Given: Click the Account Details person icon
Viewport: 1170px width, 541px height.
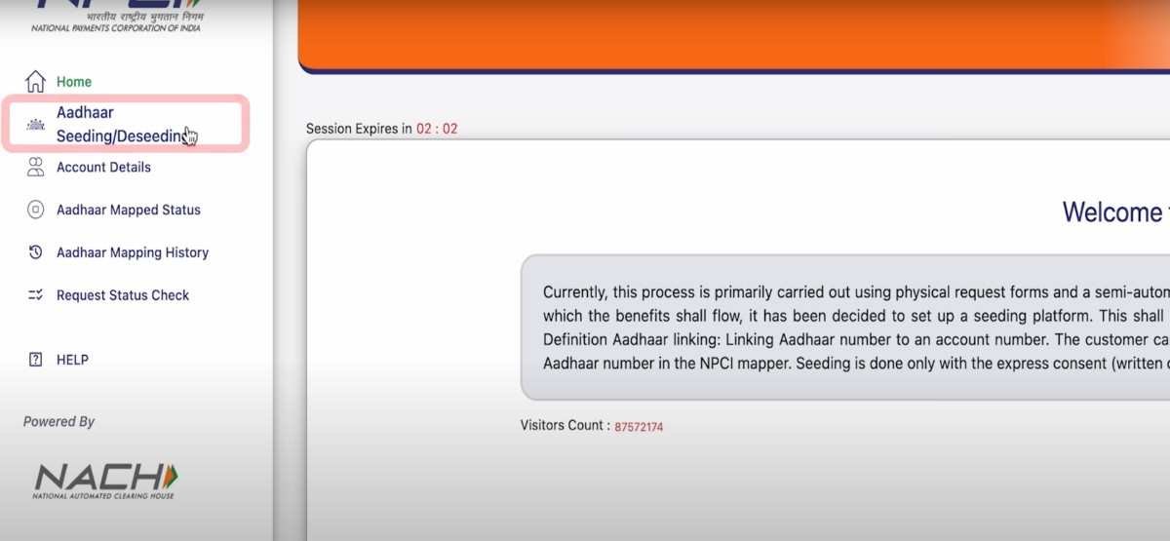Looking at the screenshot, I should (x=35, y=167).
